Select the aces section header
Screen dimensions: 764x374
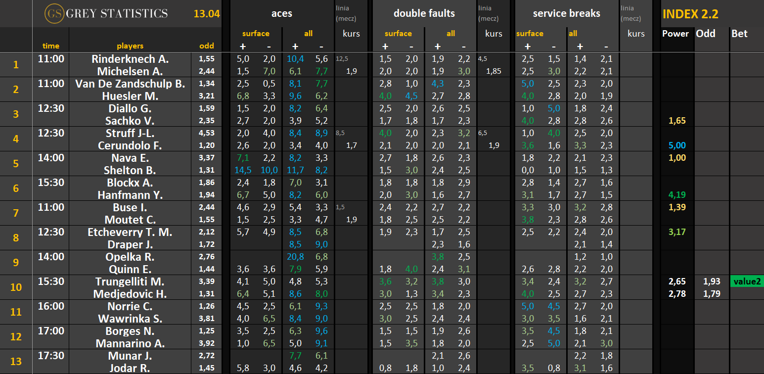click(x=281, y=14)
